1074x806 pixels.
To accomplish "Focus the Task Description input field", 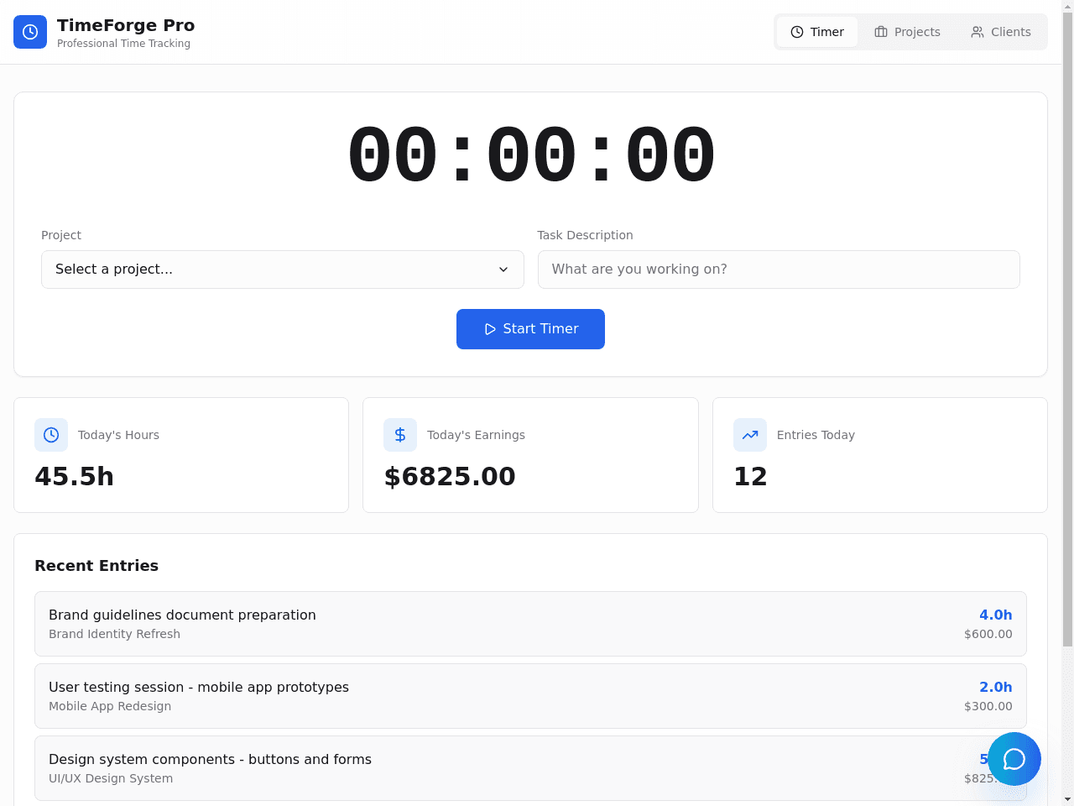I will [779, 270].
